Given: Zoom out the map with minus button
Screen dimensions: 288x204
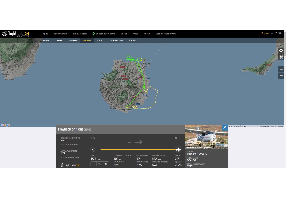Looking at the screenshot, I should [281, 76].
